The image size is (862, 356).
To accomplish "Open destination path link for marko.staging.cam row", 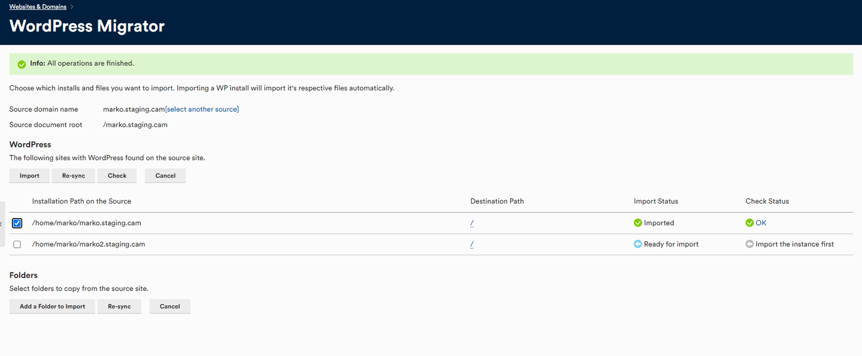I will coord(472,223).
